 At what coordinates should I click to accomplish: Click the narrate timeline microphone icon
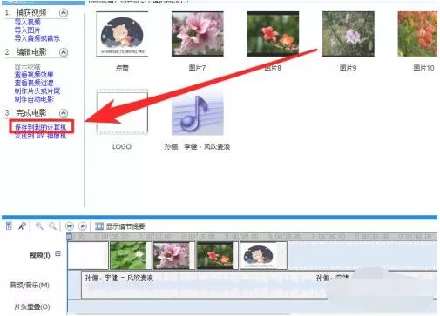point(23,225)
